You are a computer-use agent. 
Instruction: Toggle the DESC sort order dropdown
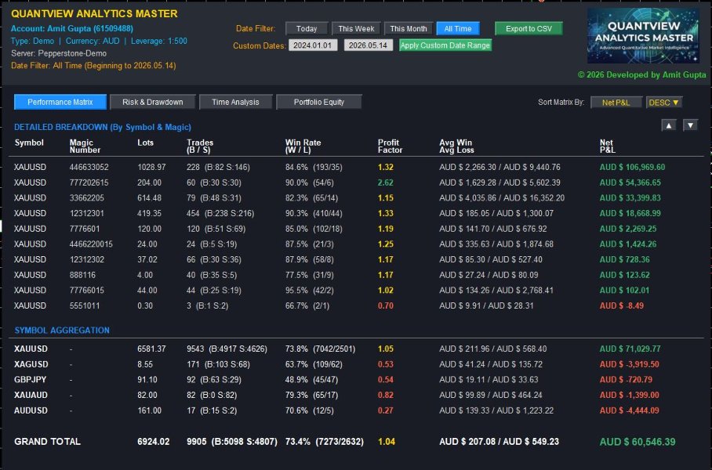[x=664, y=103]
